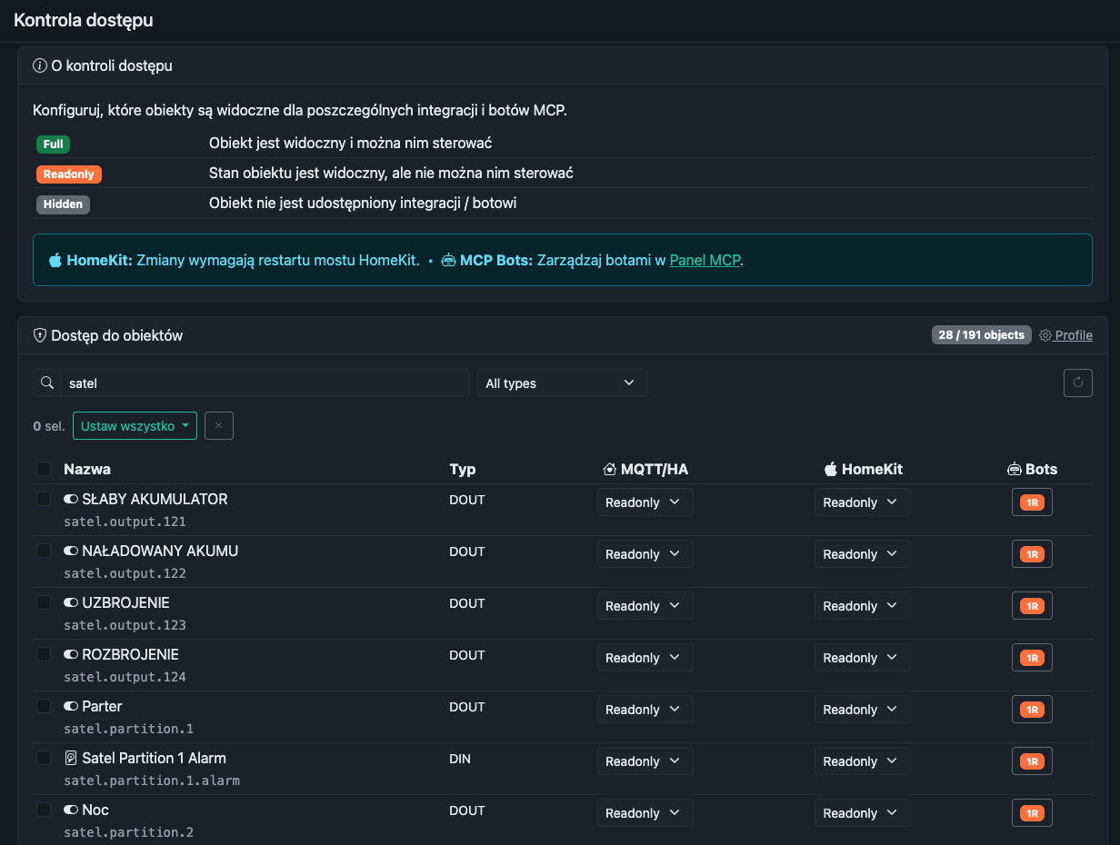
Task: Open MQTT/HA dropdown for UZBROJENIE
Action: click(645, 606)
